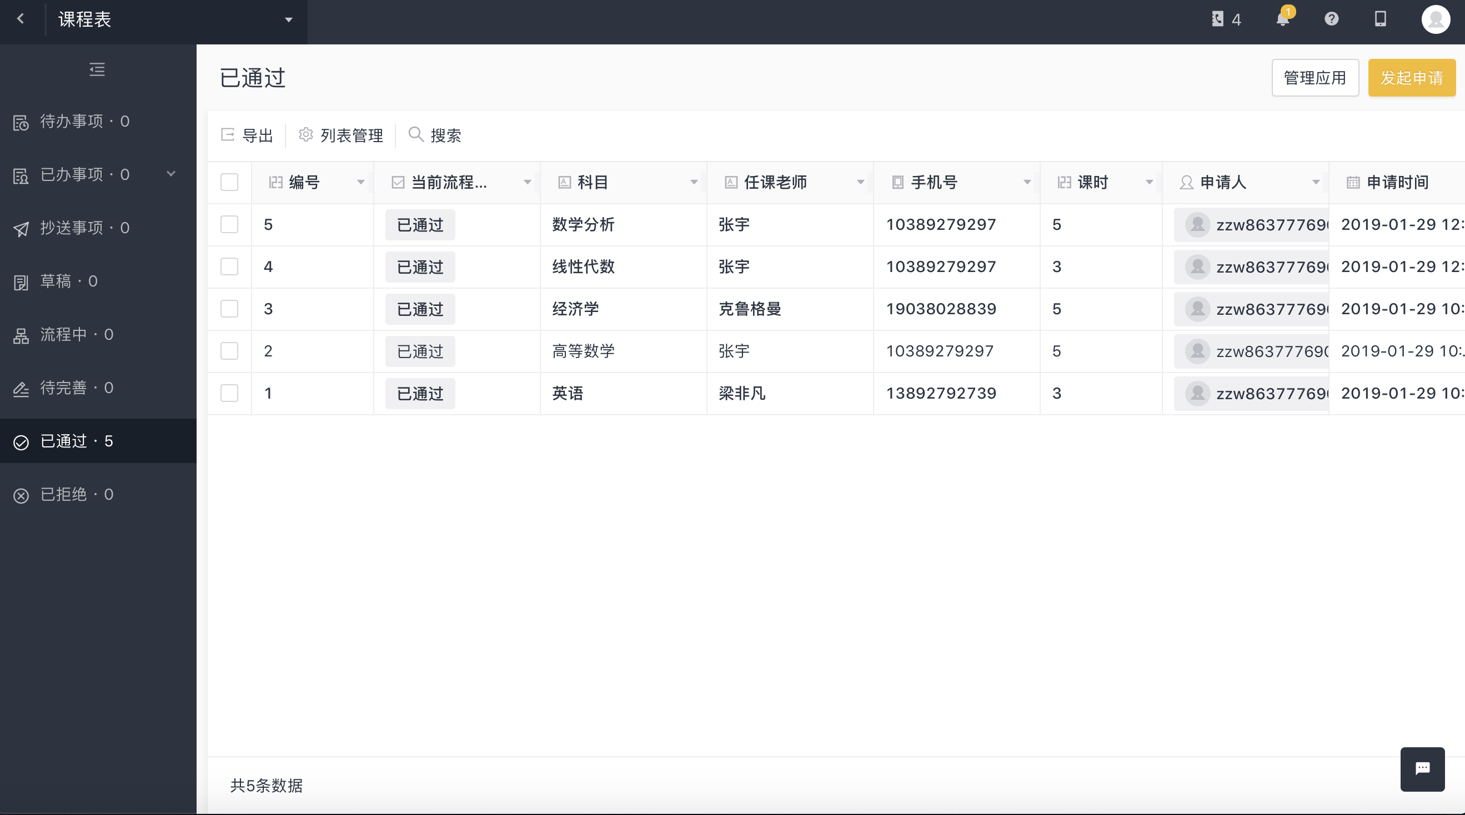Open the mobile device icon
This screenshot has width=1465, height=815.
click(1380, 19)
